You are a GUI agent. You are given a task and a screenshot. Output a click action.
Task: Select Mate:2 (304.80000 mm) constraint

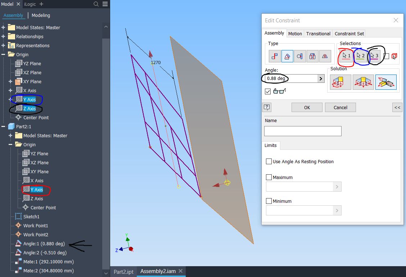[x=49, y=271]
